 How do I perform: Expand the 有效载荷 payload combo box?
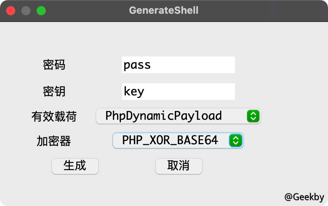click(x=178, y=116)
